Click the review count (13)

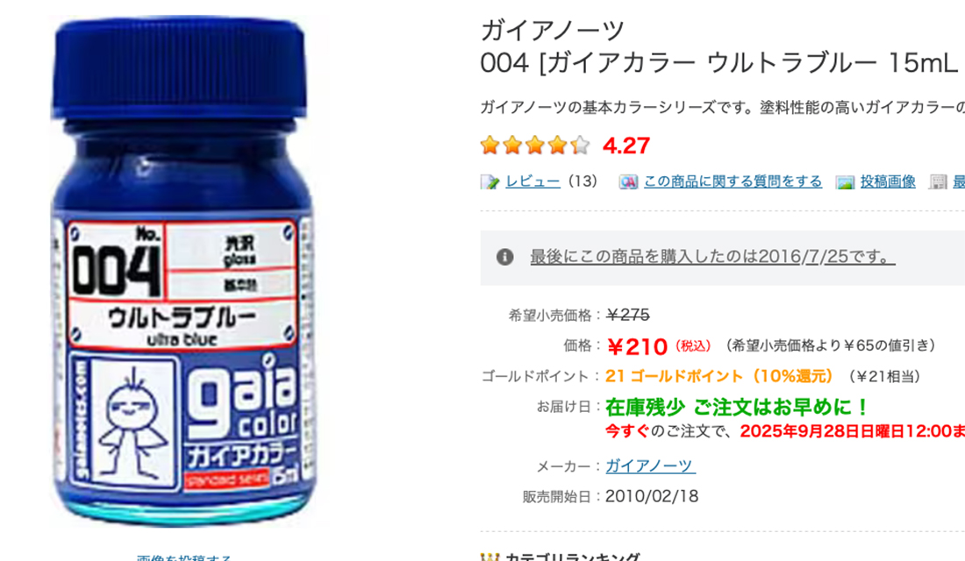[x=582, y=181]
